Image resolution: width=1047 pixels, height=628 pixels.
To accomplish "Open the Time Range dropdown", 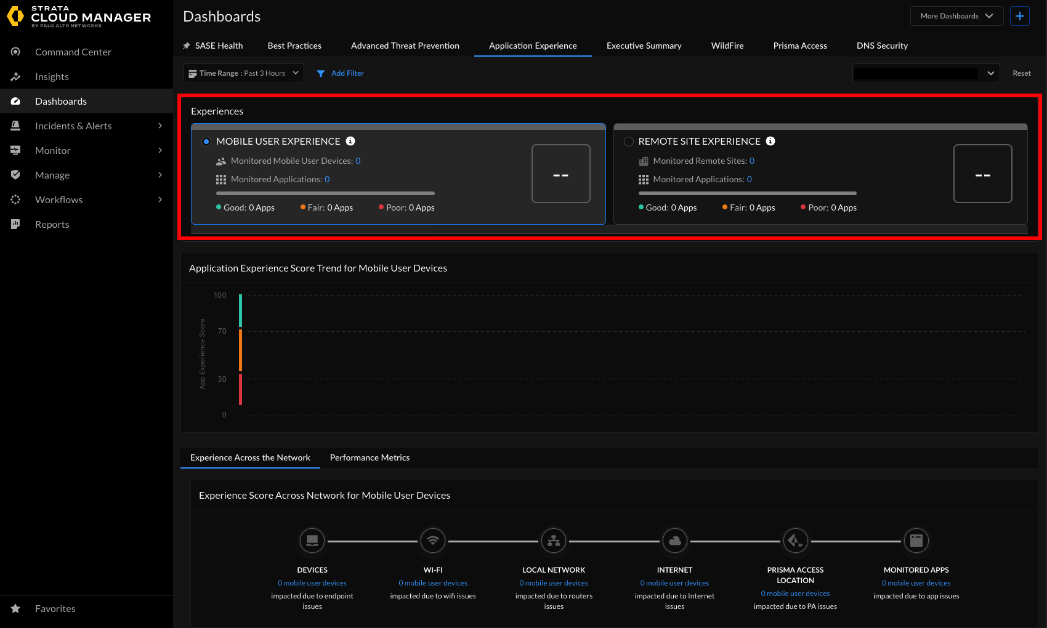I will (243, 73).
